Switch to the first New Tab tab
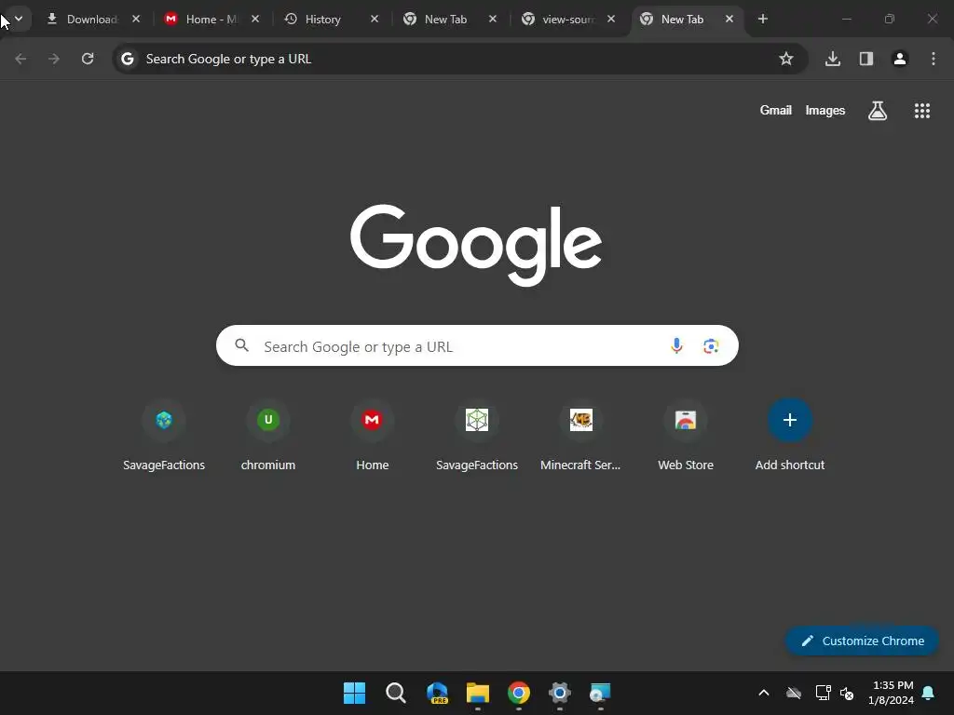 tap(449, 19)
